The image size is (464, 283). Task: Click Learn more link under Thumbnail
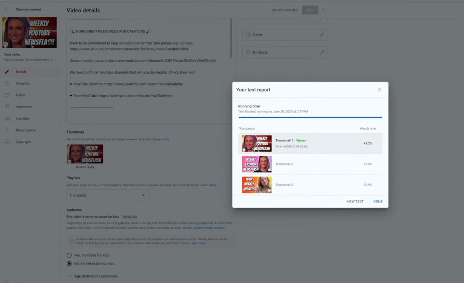click(x=161, y=139)
